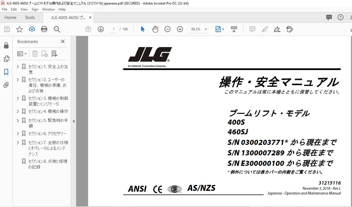The width and height of the screenshot is (352, 207).
Task: Expand the セクション5. 緊急時の手順 bookmark
Action: (x=18, y=120)
